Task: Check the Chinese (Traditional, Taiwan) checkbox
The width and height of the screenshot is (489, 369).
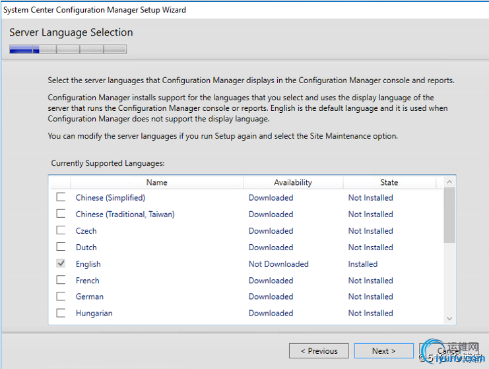Action: point(61,214)
